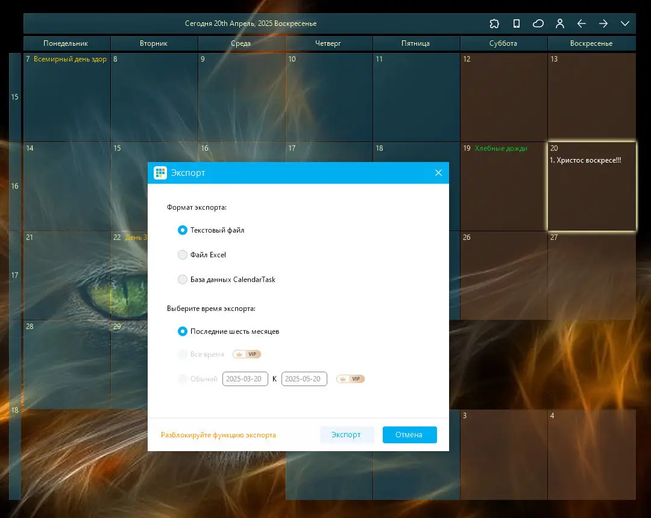Select calendar day 27 cell
The height and width of the screenshot is (518, 651).
591,275
